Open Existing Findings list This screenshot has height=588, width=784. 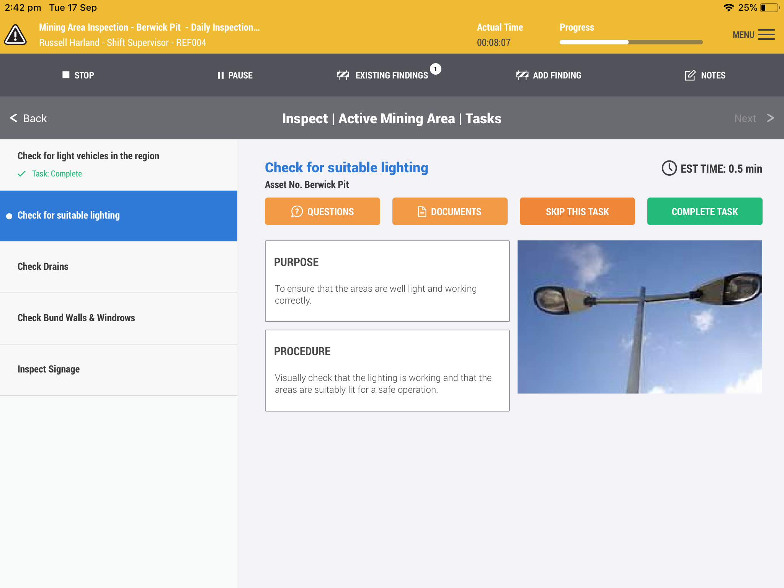[x=383, y=75]
